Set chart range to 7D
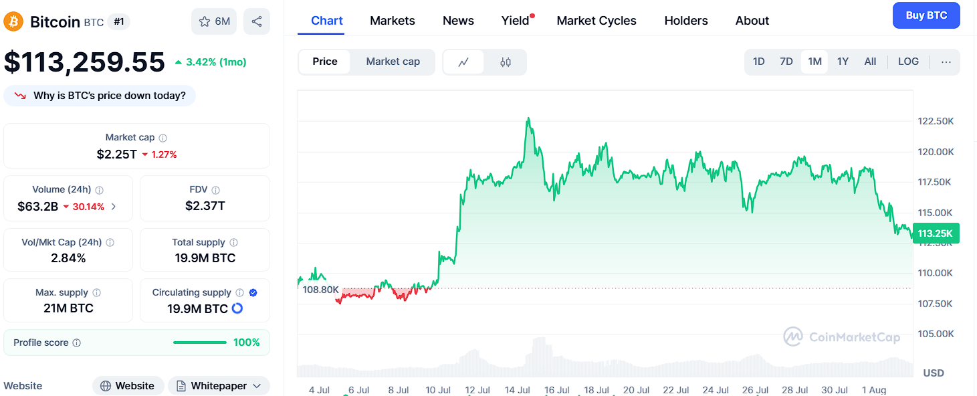The height and width of the screenshot is (396, 977). pyautogui.click(x=786, y=62)
